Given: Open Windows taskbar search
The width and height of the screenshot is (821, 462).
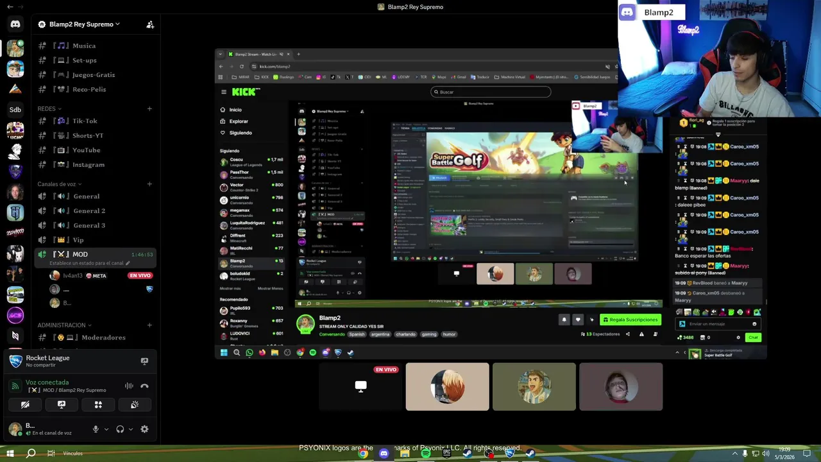Looking at the screenshot, I should (31, 454).
